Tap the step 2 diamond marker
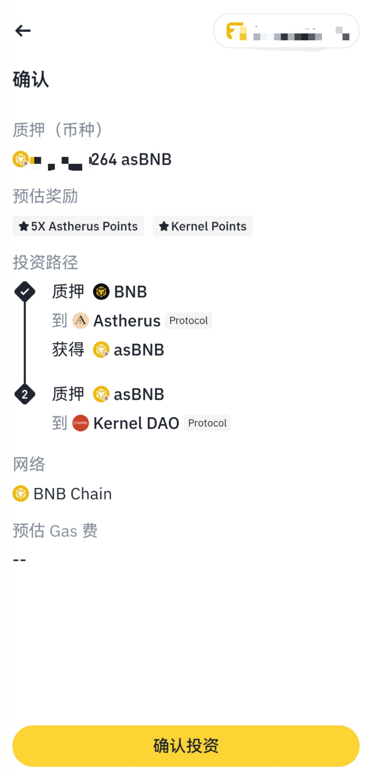The image size is (372, 776). 25,394
